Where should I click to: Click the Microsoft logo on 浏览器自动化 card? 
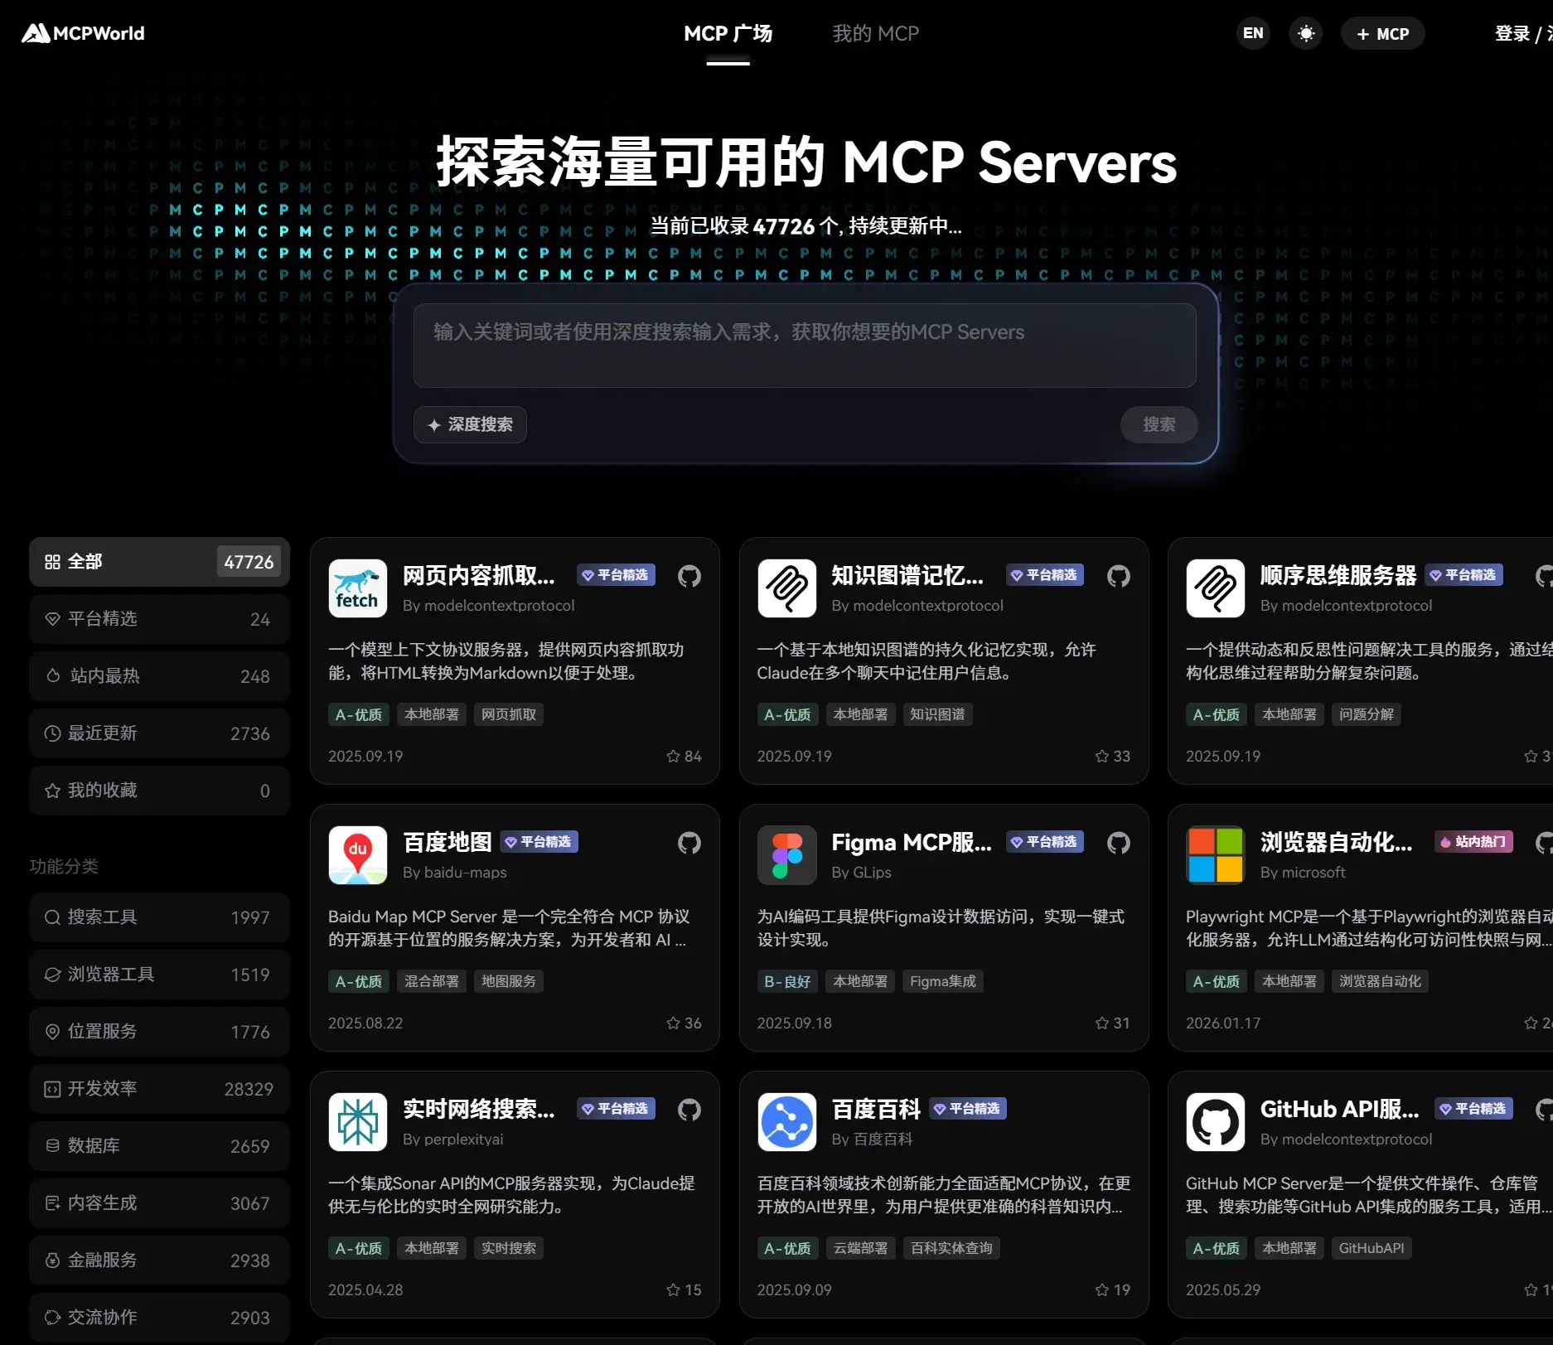coord(1215,854)
